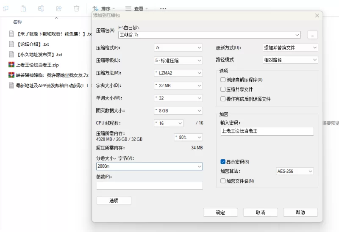Click archive icon of 峡谷瑶神降临 7z file
Screen dimensions: 339x232
tap(11, 75)
